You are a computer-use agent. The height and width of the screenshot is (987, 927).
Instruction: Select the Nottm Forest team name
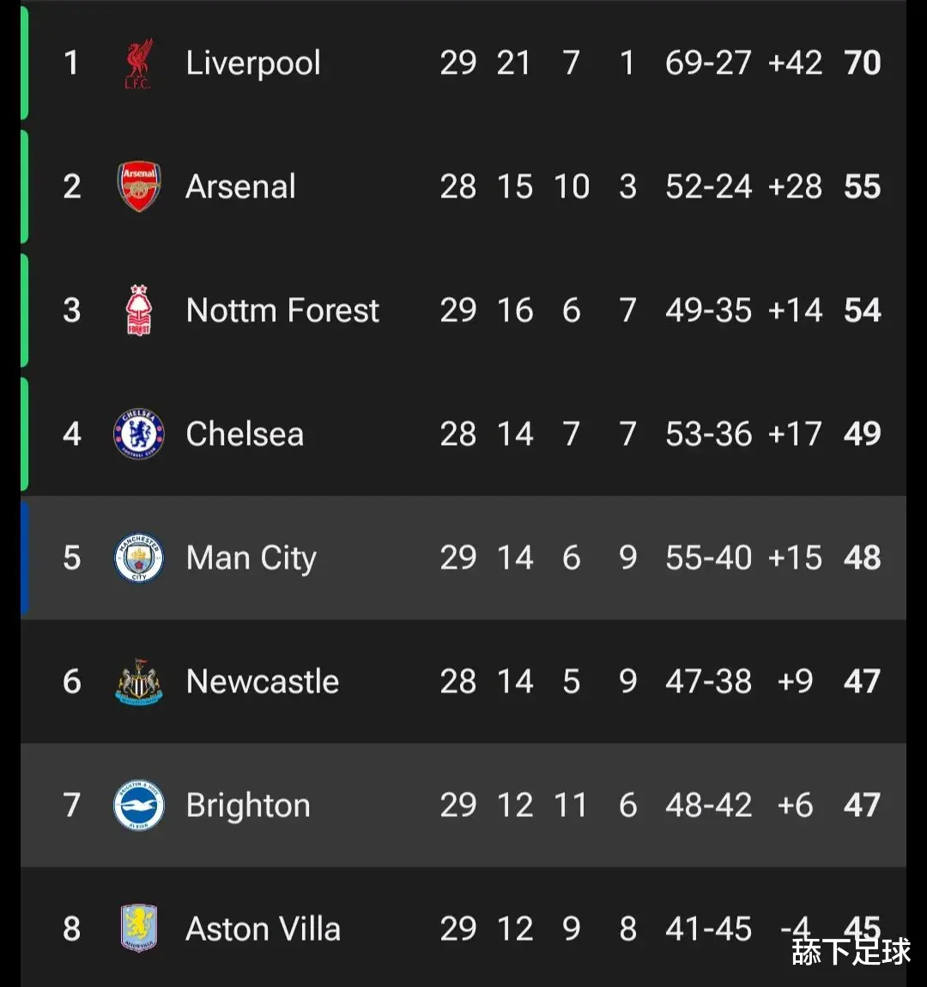tap(283, 310)
